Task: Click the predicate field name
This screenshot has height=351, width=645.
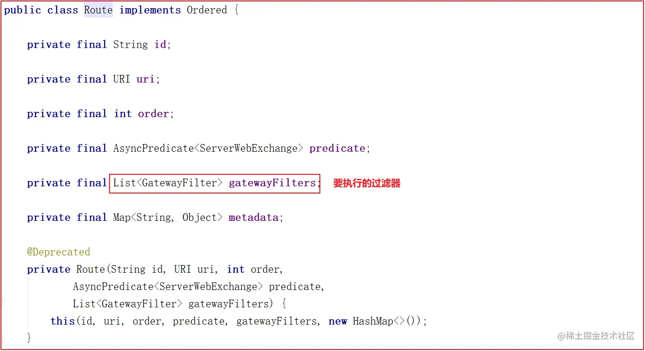Action: point(337,148)
